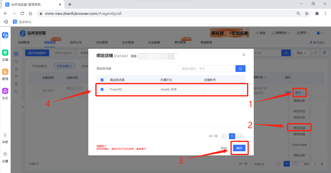Viewport: 331px width, 173px height.
Task: Open 筛选 filter dropdown
Action: pyautogui.click(x=301, y=53)
